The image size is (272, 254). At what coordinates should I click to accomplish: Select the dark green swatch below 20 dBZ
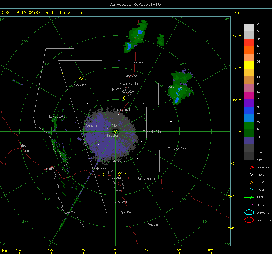(x=249, y=133)
